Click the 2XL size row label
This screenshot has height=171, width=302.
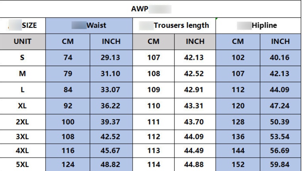click(23, 122)
